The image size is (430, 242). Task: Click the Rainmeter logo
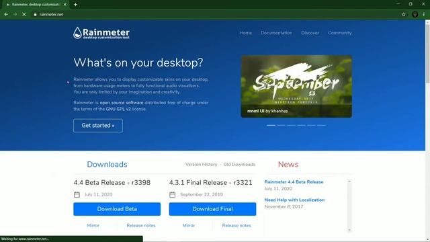(101, 33)
